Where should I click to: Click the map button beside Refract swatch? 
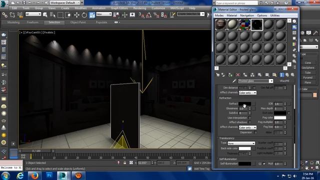[x=253, y=104]
